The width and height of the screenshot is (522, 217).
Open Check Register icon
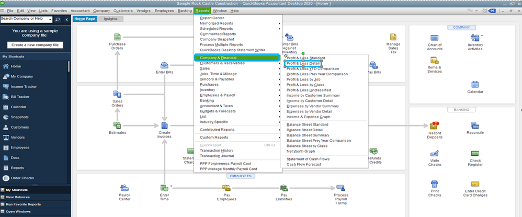pyautogui.click(x=475, y=153)
